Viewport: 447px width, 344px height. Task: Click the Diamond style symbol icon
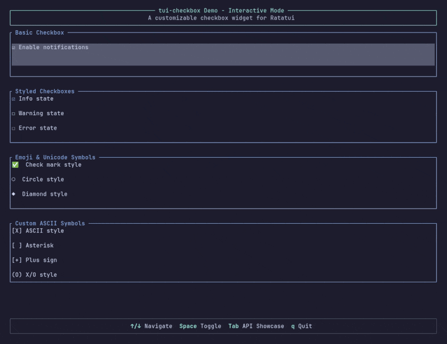pos(13,194)
